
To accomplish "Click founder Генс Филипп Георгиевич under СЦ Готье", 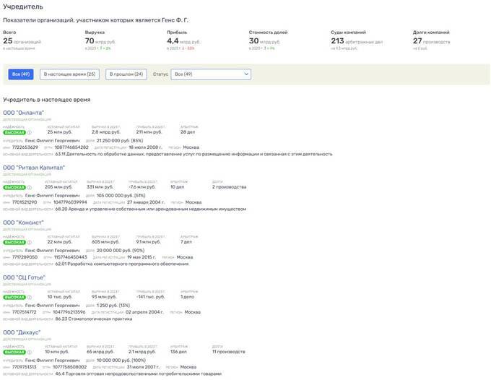I will tap(52, 305).
